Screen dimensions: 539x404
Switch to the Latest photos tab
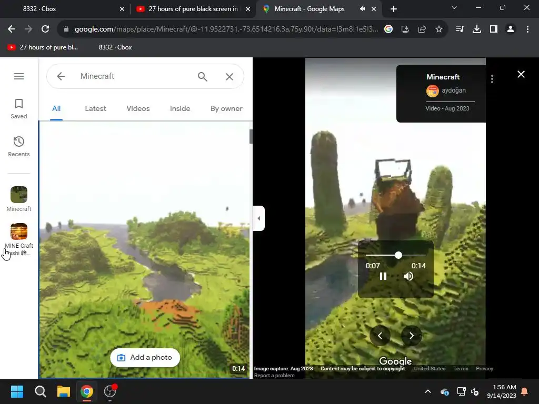[96, 108]
